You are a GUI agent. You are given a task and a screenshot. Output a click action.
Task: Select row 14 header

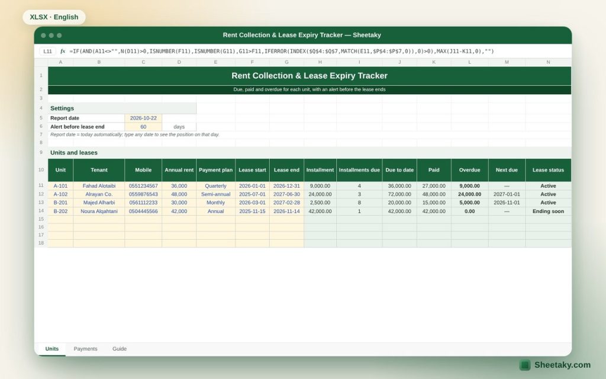[41, 211]
